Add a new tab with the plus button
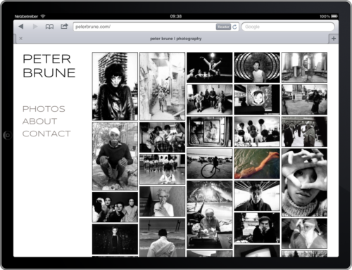 [334, 39]
